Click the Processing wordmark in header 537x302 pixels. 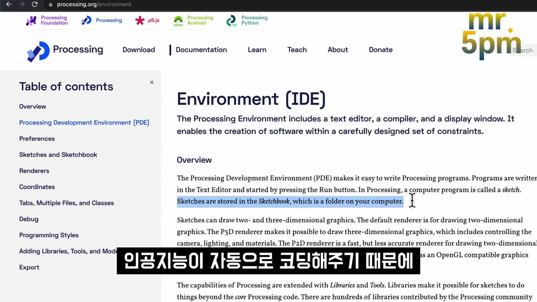[78, 50]
